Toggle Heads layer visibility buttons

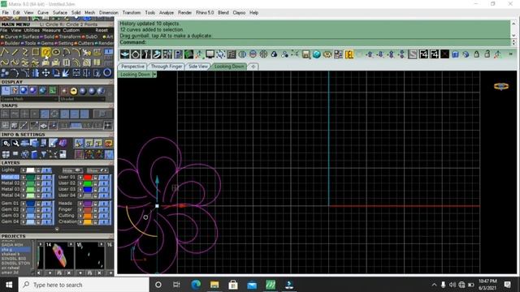(x=103, y=204)
